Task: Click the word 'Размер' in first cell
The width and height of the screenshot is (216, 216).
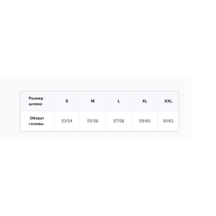Action: point(36,98)
